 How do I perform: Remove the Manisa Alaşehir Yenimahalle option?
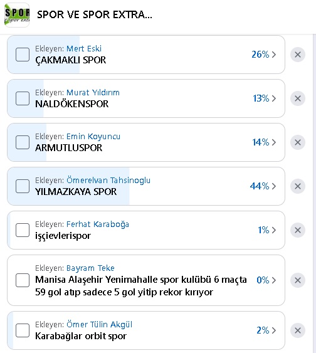(298, 280)
